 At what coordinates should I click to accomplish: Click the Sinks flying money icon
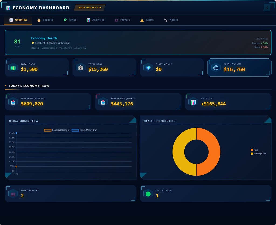pos(65,20)
